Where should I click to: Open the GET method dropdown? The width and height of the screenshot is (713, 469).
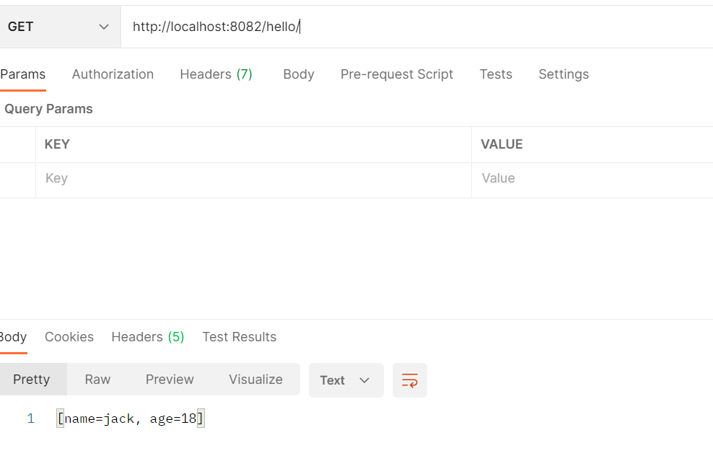pos(58,27)
